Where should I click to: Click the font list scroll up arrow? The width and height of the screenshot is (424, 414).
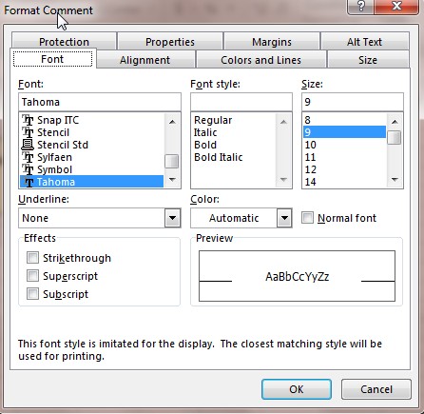tap(172, 121)
